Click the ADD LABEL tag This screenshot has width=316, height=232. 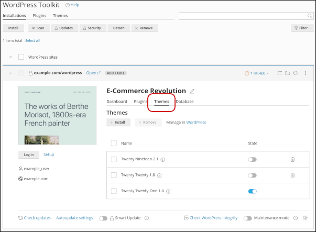116,73
